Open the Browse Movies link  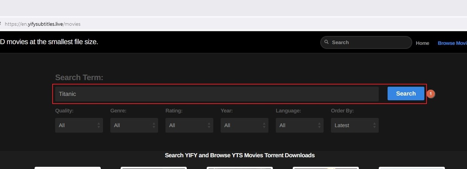click(452, 43)
